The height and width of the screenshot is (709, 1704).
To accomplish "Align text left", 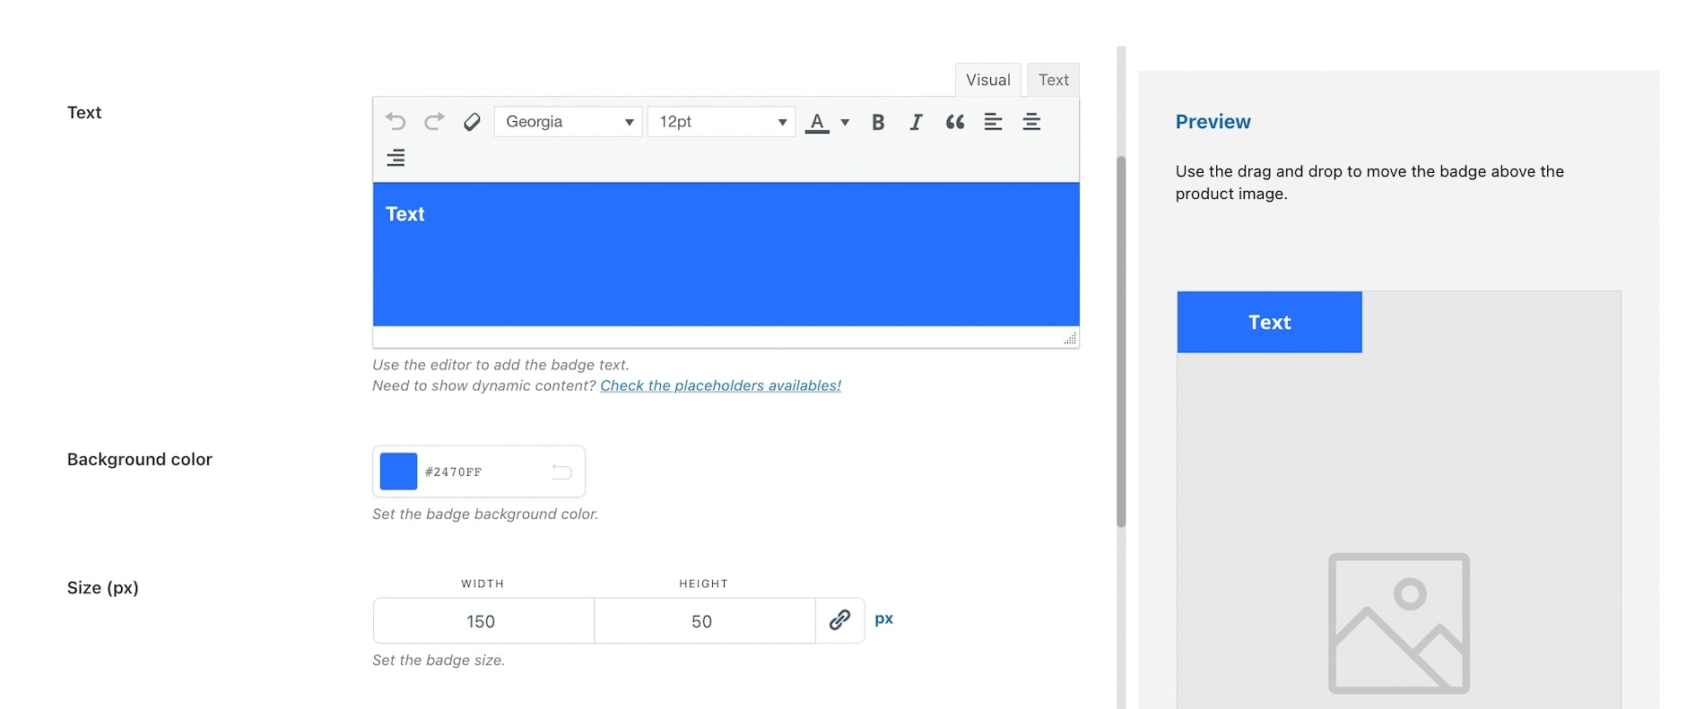I will coord(993,122).
